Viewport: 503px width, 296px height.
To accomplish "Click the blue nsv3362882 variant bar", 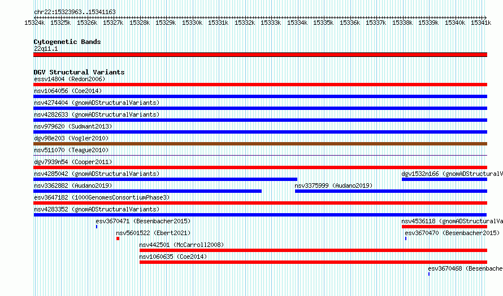I will point(148,191).
